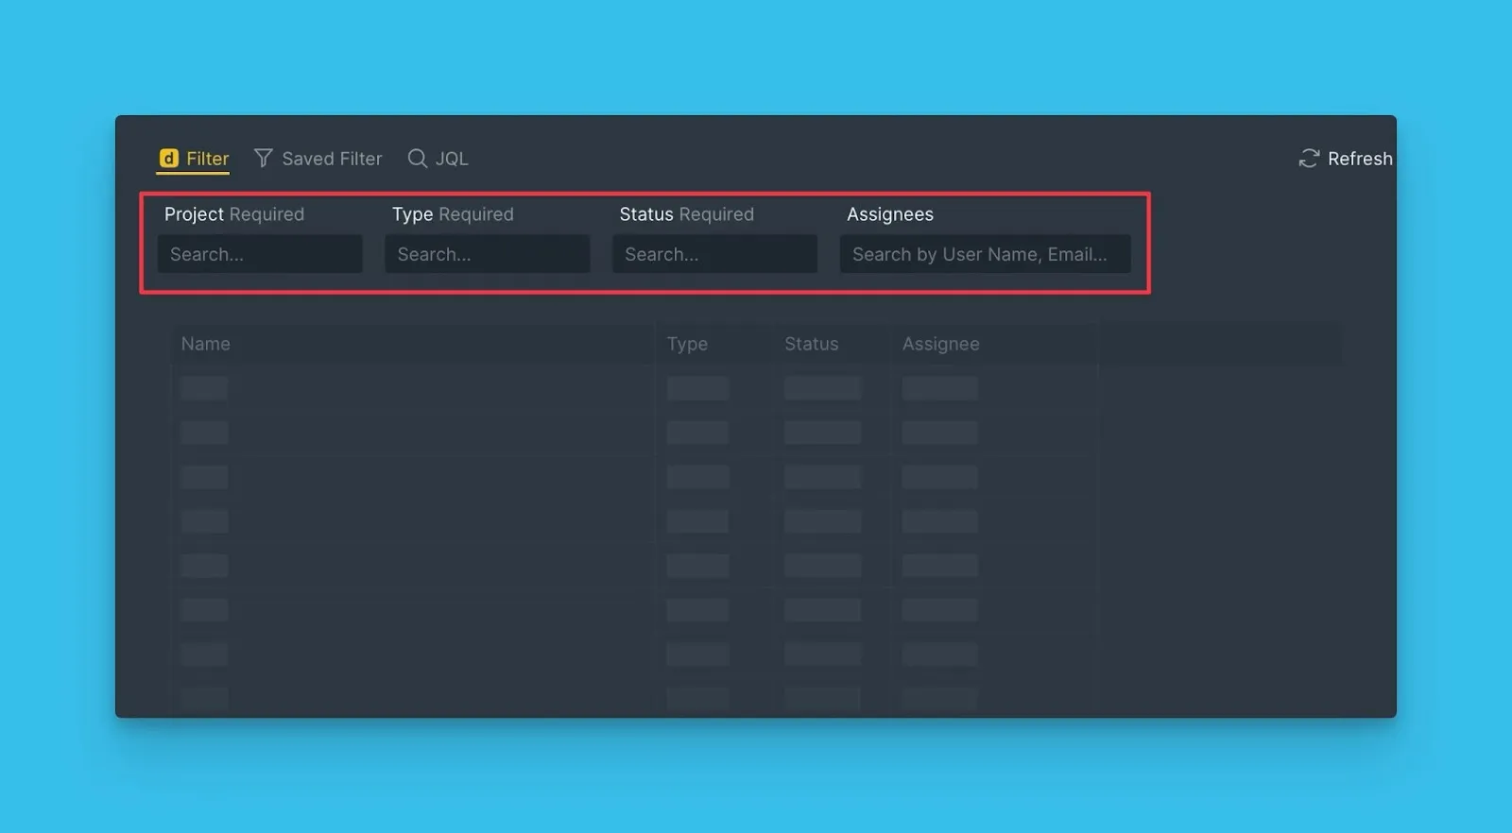Click the Refresh button text

point(1359,159)
